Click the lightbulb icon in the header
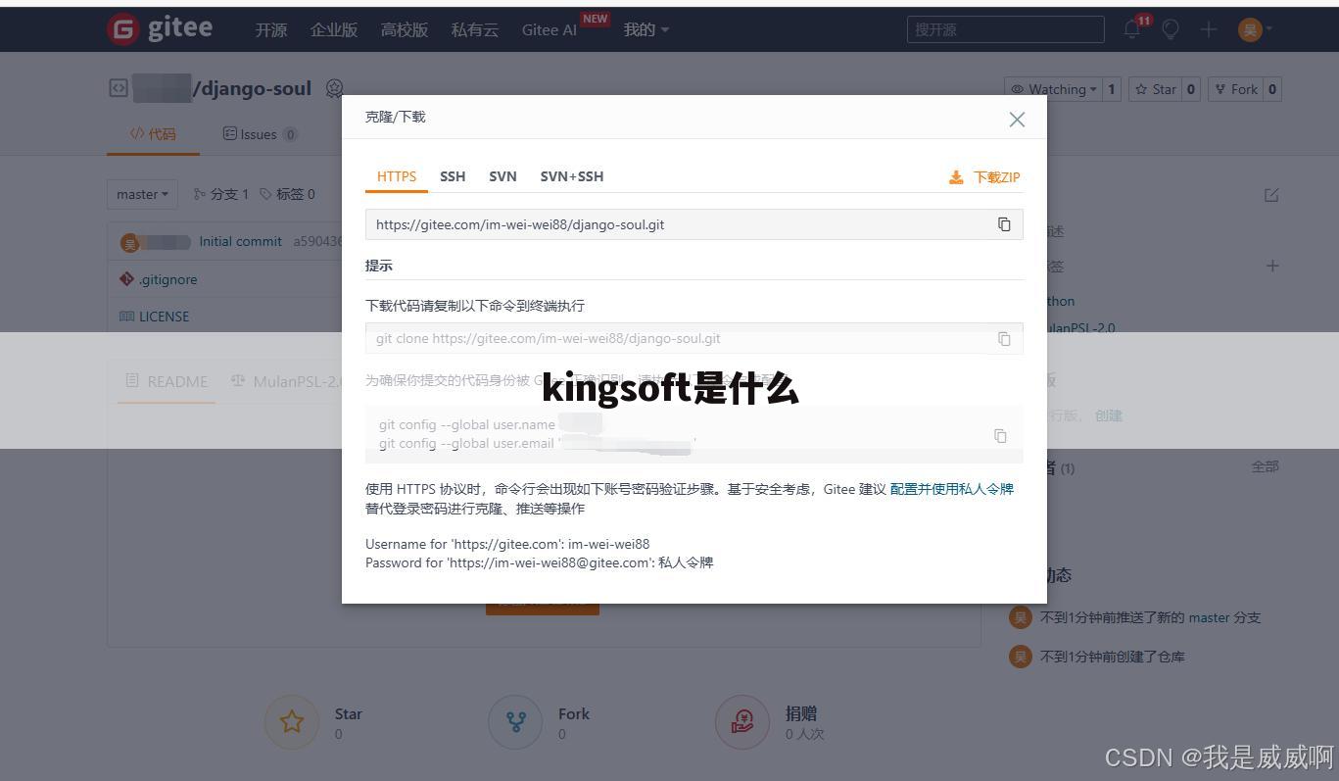Viewport: 1339px width, 781px height. (1170, 29)
